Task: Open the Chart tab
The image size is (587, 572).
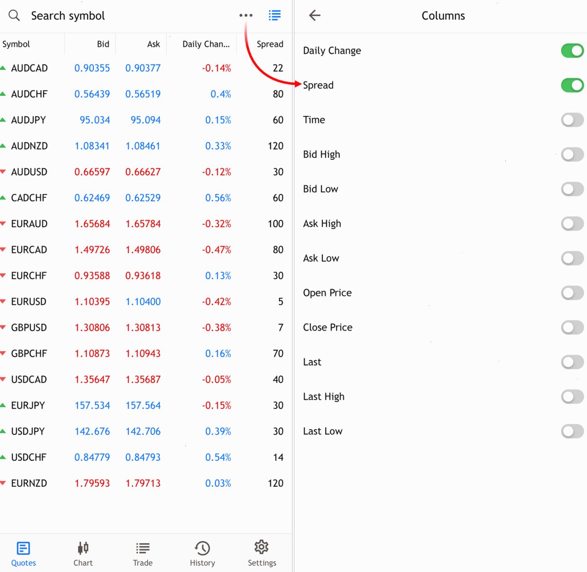Action: click(x=83, y=553)
